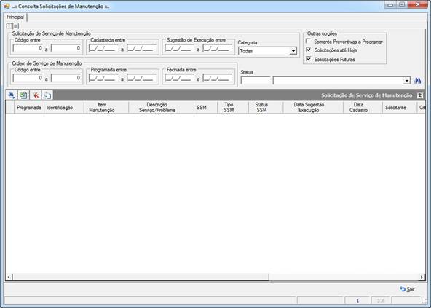Viewport: 431px width, 308px height.
Task: Click the horizontal scrollbar right arrow
Action: click(x=422, y=277)
